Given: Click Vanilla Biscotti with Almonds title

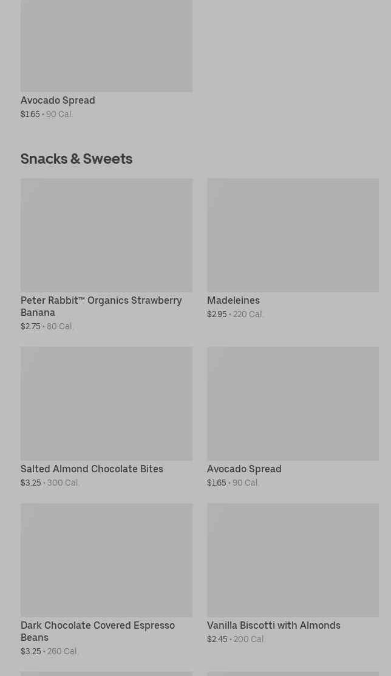Looking at the screenshot, I should (274, 626).
